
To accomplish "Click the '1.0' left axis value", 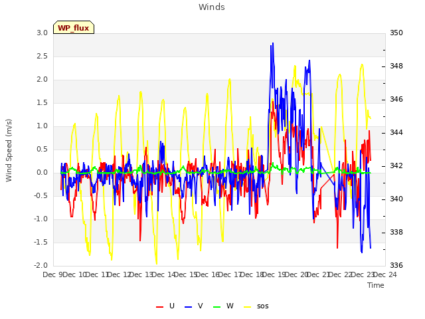I will [x=42, y=126].
